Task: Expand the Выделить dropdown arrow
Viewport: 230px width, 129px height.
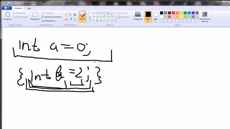Action: (x=35, y=21)
